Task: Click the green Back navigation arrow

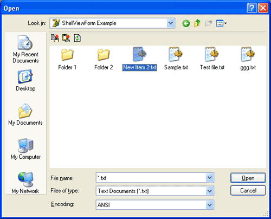Action: tap(186, 23)
